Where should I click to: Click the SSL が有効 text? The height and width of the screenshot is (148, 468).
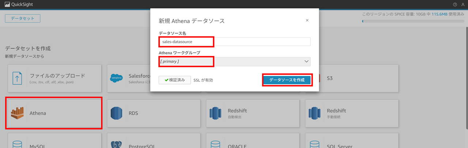coord(203,80)
